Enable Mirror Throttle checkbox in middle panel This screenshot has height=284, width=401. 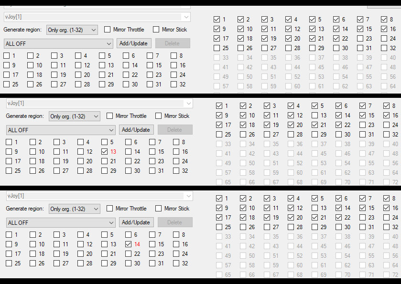[x=109, y=116]
